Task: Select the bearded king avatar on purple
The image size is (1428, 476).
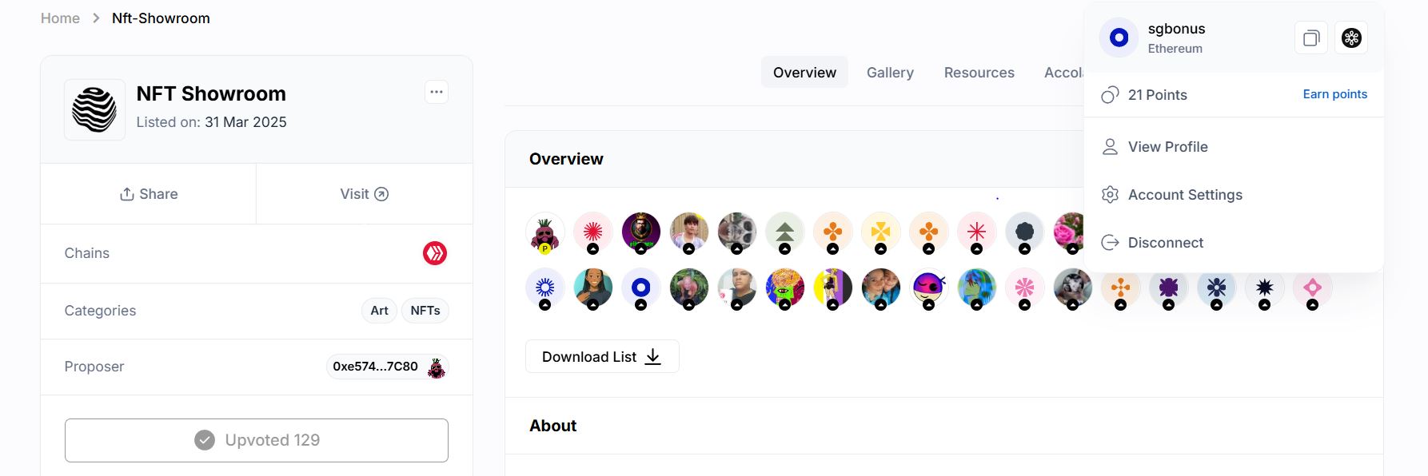Action: pos(641,232)
